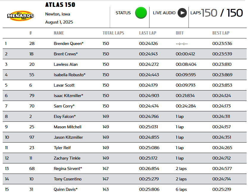Click Mason Mitchell's name
The height and width of the screenshot is (192, 249).
(68, 127)
